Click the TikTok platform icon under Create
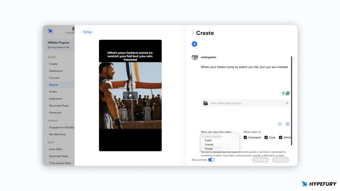Viewport: 340px width, 191px height. tap(195, 44)
